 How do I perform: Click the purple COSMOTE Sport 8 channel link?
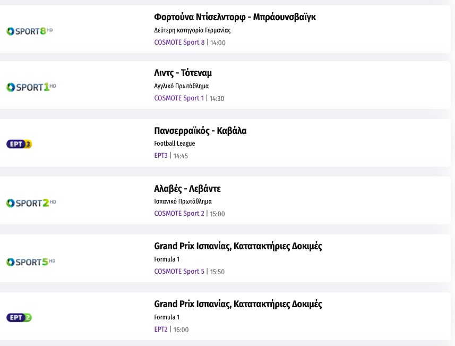click(179, 43)
